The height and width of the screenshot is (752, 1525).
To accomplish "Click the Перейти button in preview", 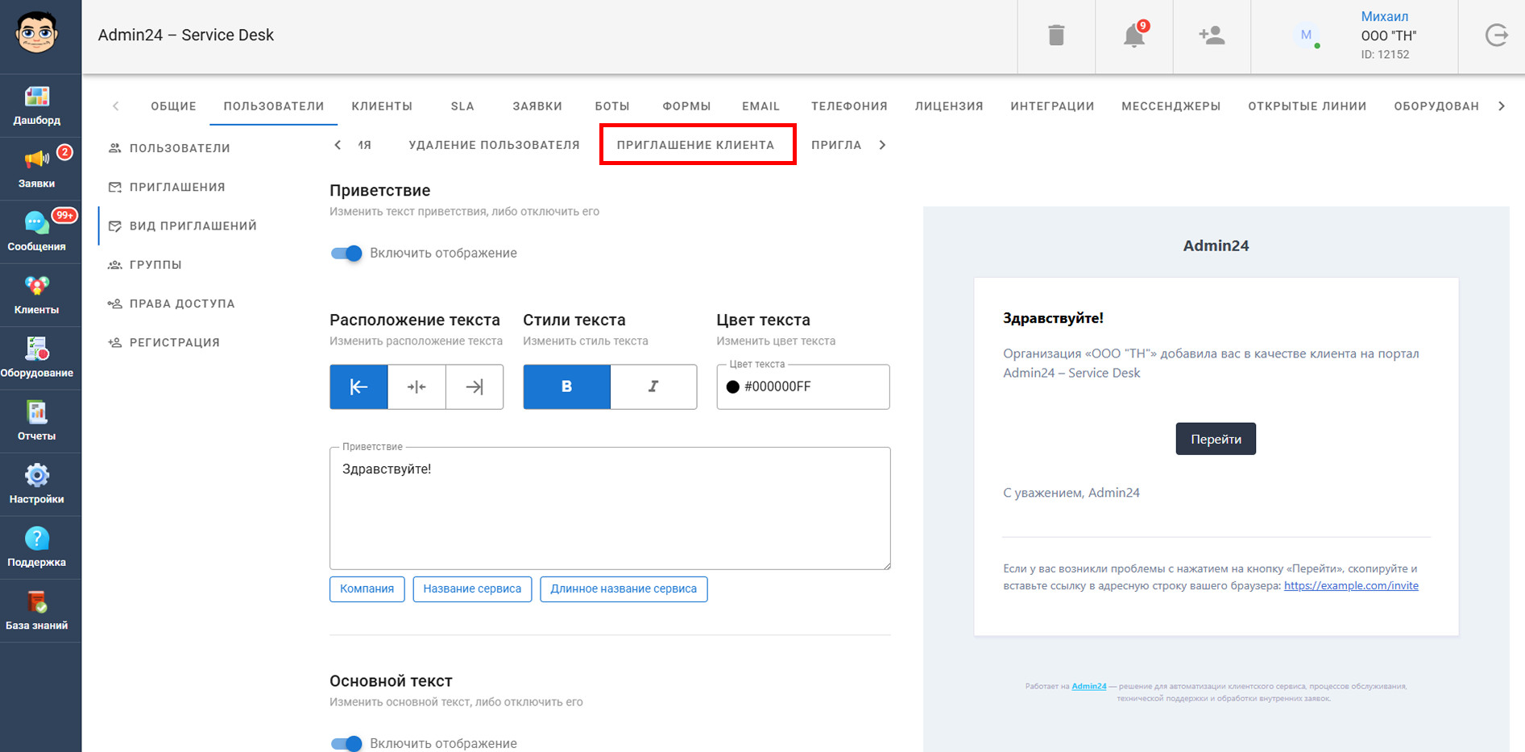I will coord(1215,439).
